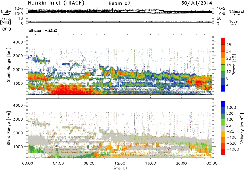
Task: Select the "25" velocity colour bar label
Action: [x=228, y=126]
